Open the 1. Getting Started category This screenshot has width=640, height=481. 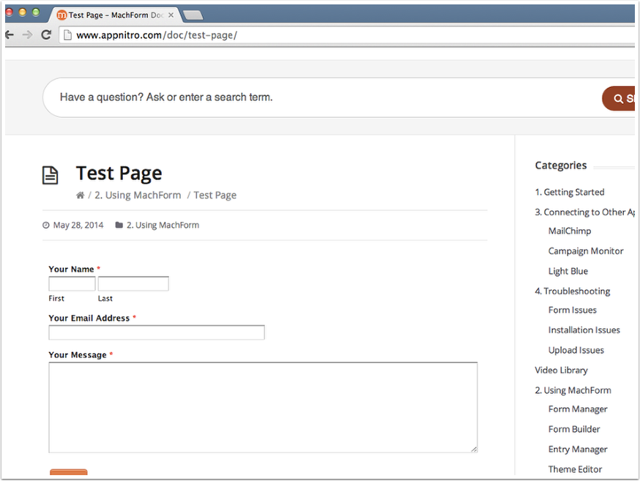pyautogui.click(x=570, y=192)
